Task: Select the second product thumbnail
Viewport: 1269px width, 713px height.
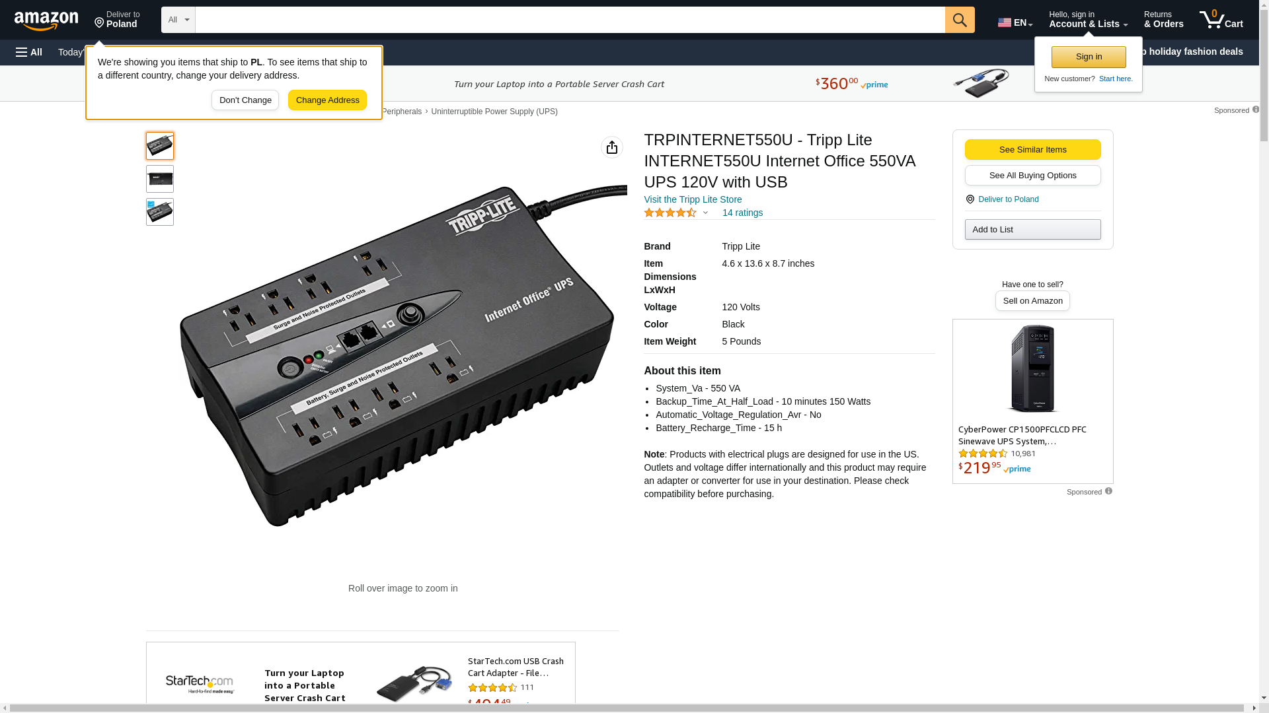Action: click(160, 179)
